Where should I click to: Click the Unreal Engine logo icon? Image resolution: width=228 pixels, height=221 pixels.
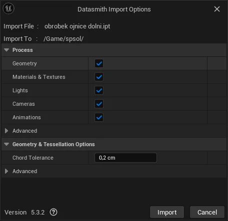click(x=8, y=8)
